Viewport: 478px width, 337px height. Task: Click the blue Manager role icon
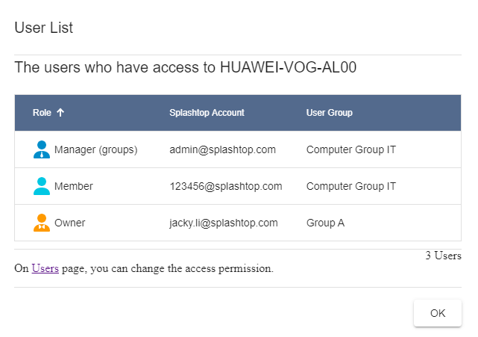[x=42, y=149]
